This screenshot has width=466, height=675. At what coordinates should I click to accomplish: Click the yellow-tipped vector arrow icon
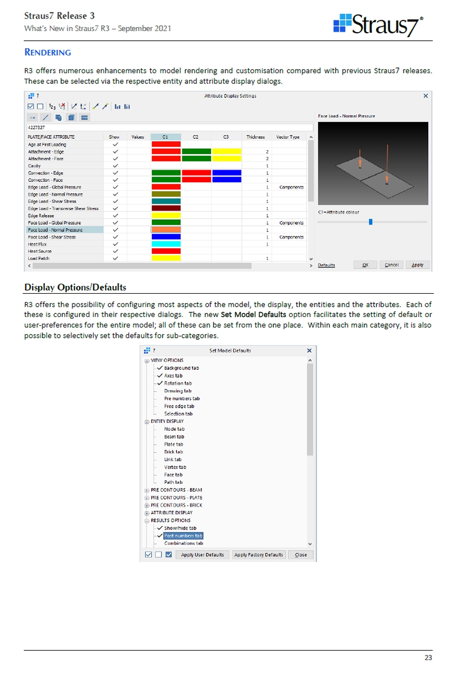[104, 107]
